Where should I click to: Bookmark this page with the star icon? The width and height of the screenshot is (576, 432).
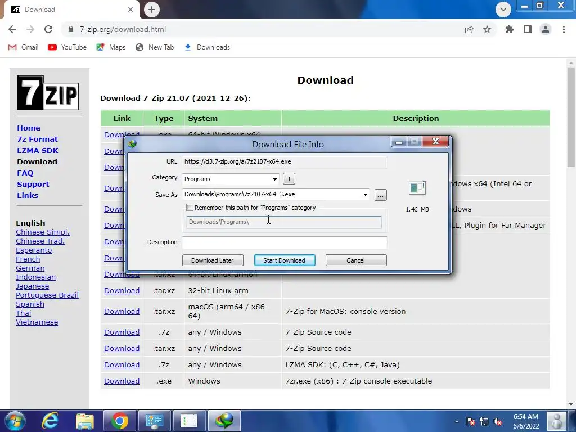(487, 29)
